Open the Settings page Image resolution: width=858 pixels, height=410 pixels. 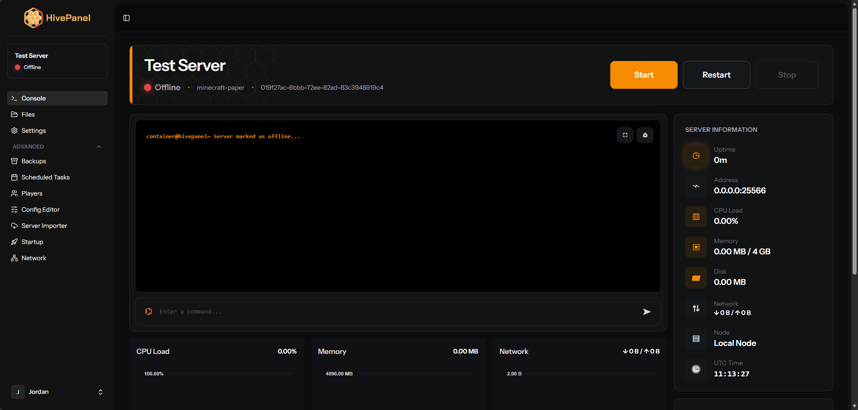[x=57, y=131]
